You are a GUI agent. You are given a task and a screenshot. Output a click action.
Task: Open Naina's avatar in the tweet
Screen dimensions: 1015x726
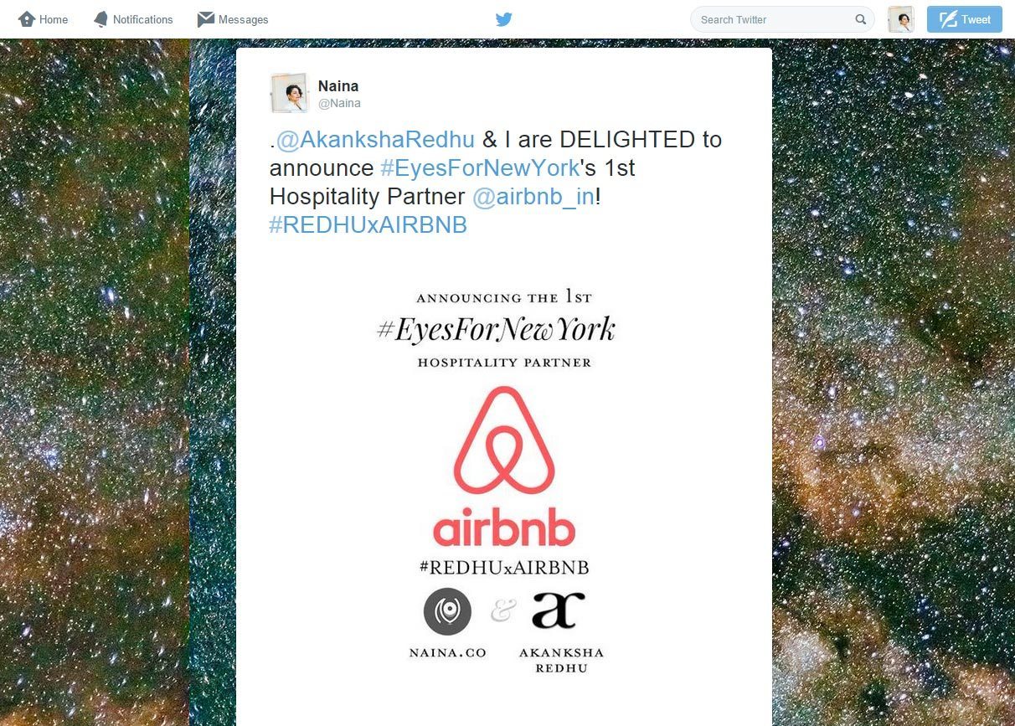290,93
